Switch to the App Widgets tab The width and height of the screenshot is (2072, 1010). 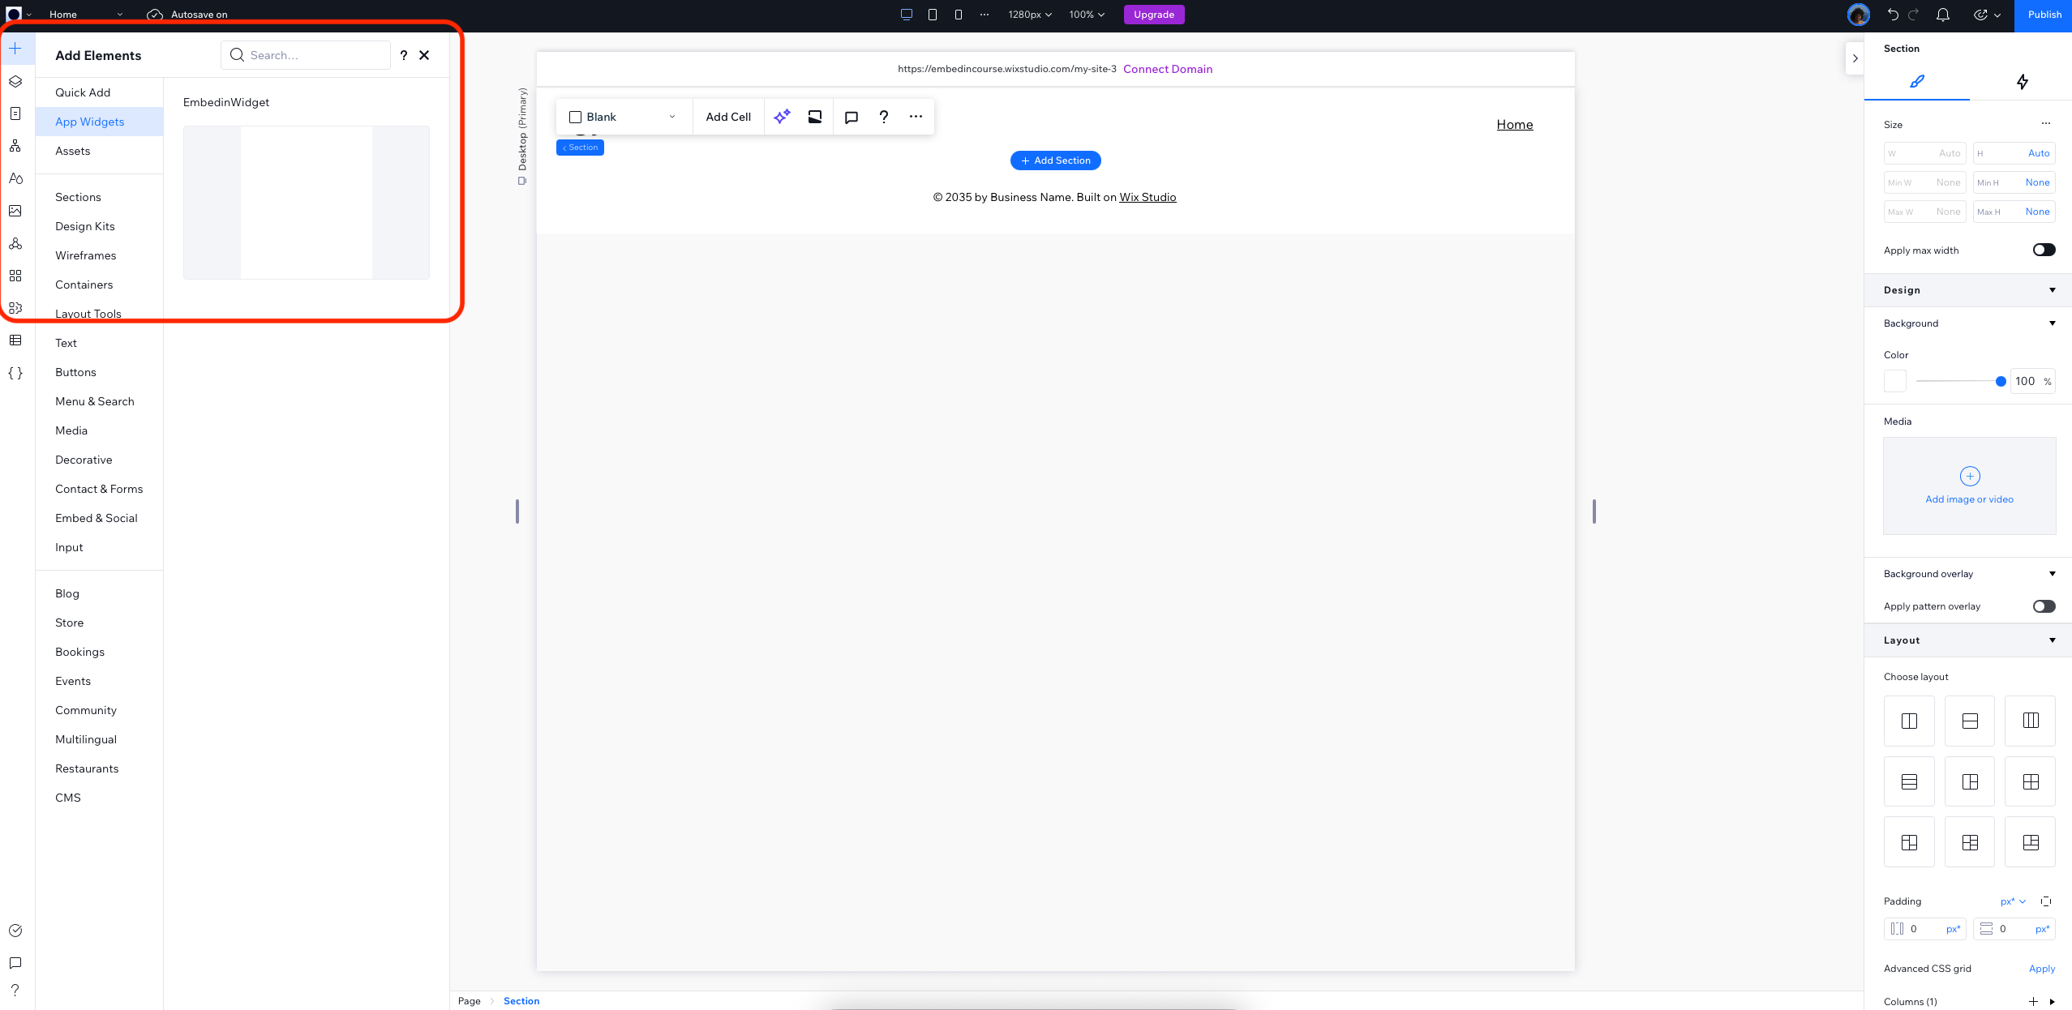(89, 122)
